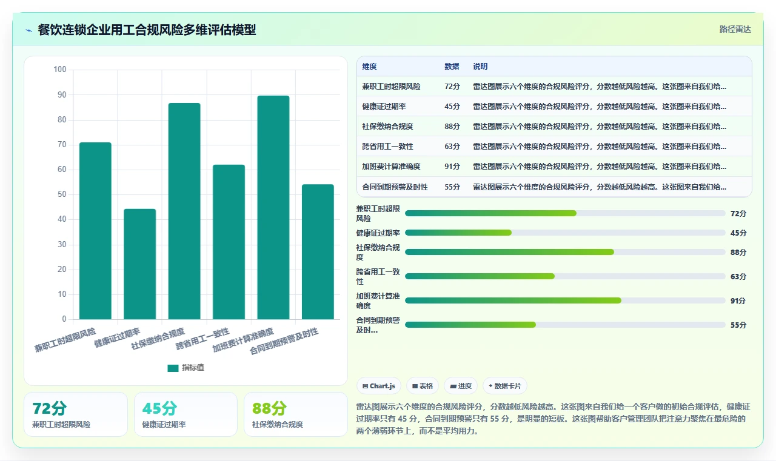Click the 说明 column header

pos(480,67)
